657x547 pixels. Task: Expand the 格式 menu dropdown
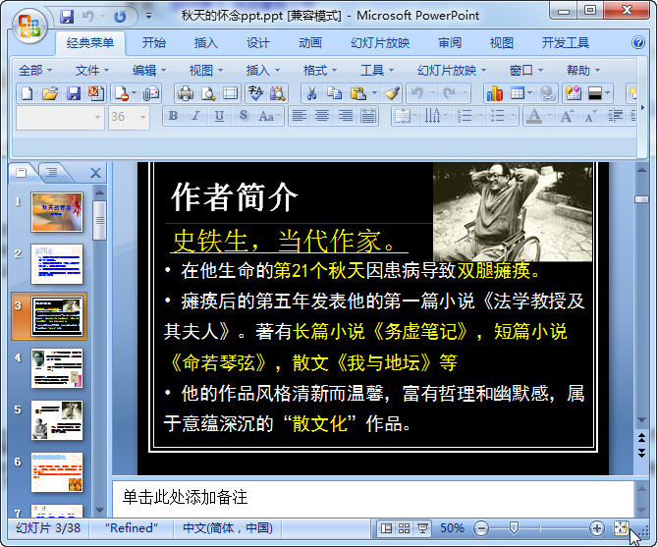click(320, 70)
